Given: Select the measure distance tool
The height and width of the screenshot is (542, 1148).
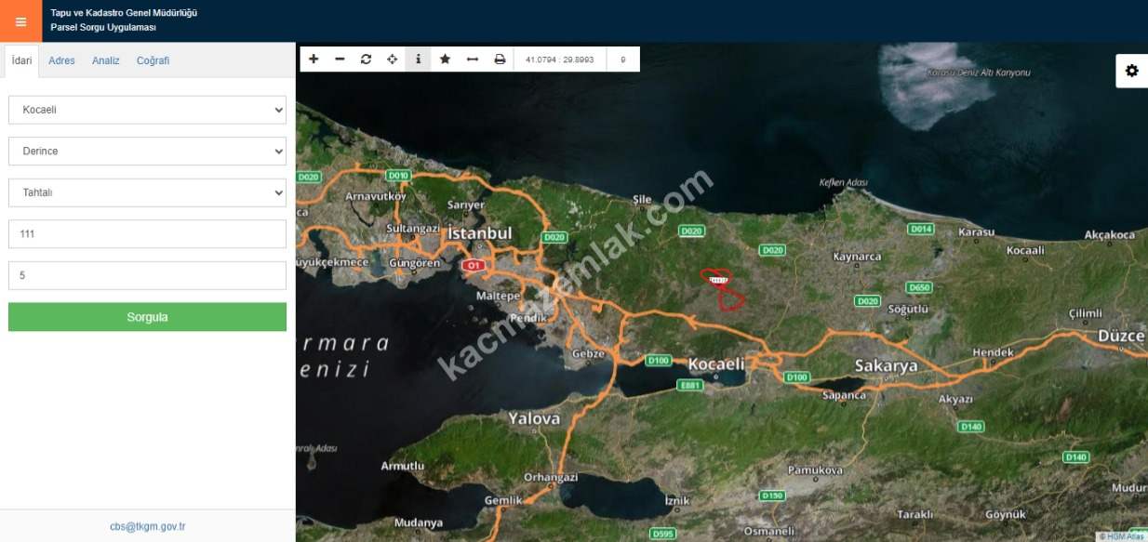Looking at the screenshot, I should coord(472,59).
